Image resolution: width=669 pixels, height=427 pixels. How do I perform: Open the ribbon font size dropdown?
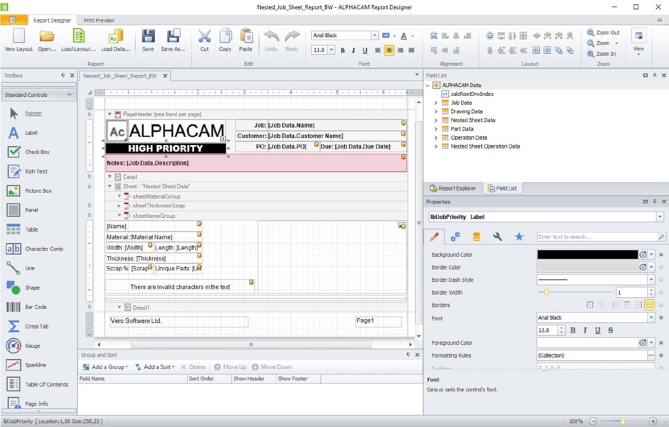331,50
